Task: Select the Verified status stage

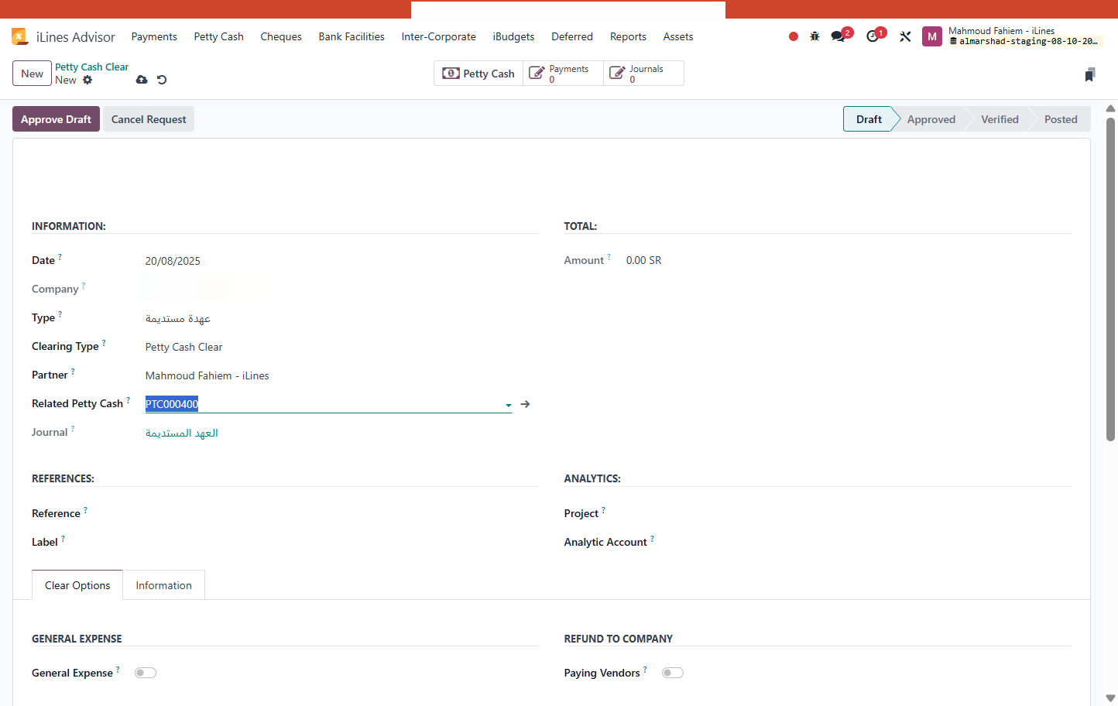Action: (1000, 119)
